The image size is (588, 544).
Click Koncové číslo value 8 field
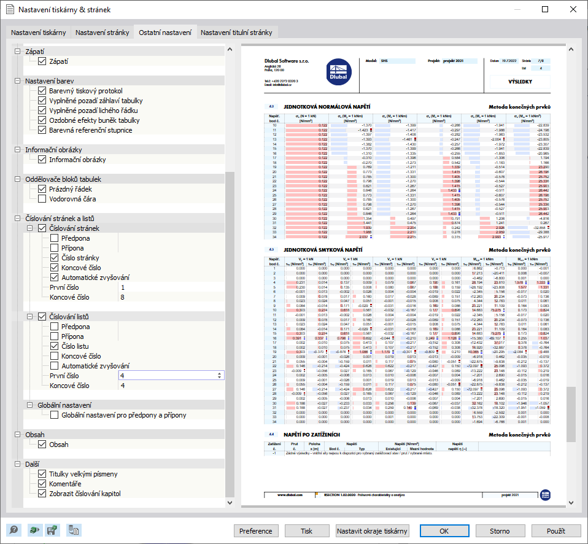click(x=171, y=297)
